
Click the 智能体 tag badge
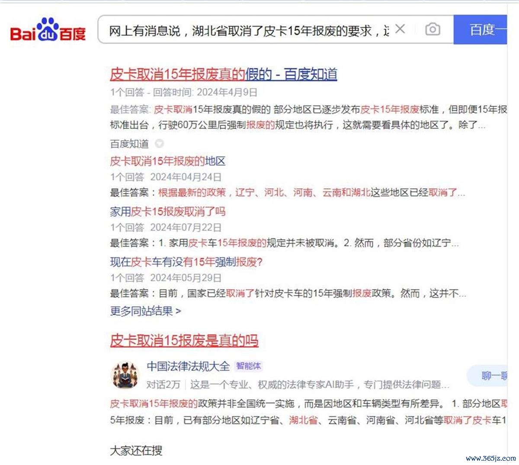248,366
